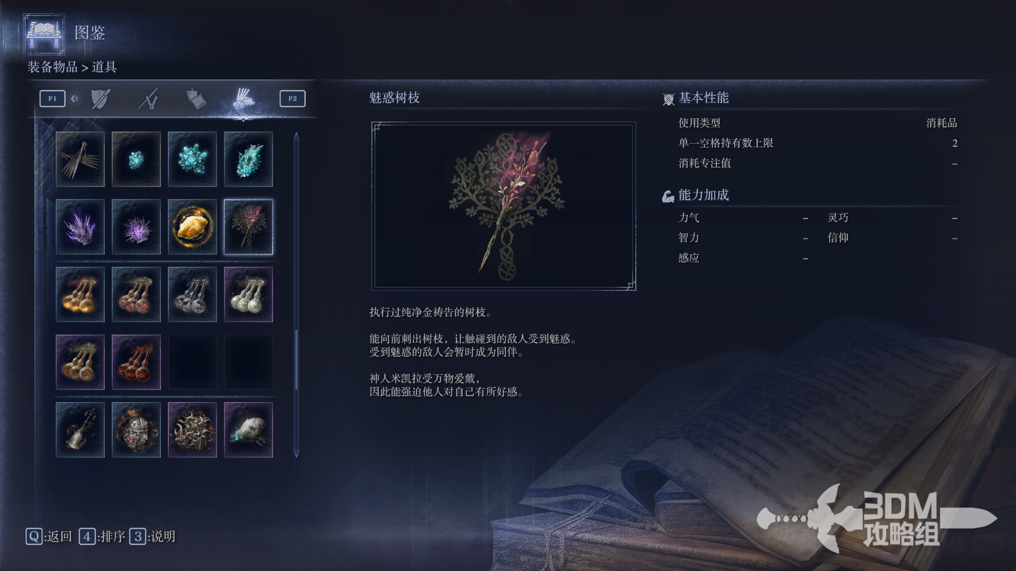Click the F1 previous category button
The image size is (1016, 571).
52,98
